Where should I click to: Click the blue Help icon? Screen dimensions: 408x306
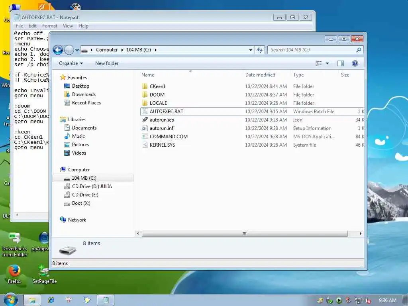[355, 63]
